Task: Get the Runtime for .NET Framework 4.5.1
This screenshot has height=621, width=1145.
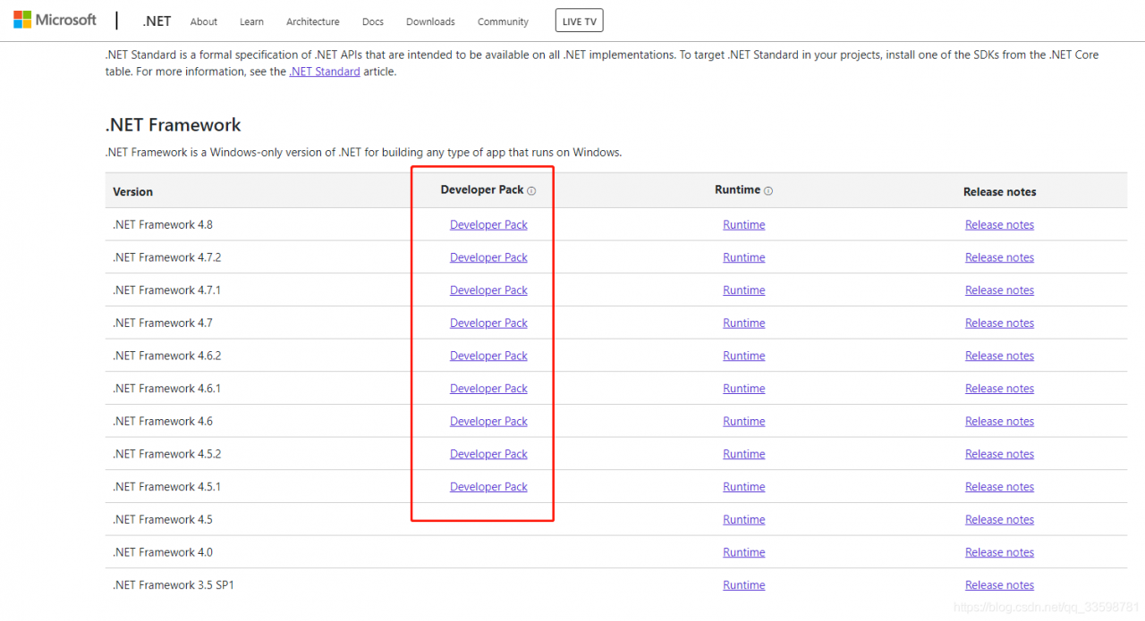Action: pos(744,487)
